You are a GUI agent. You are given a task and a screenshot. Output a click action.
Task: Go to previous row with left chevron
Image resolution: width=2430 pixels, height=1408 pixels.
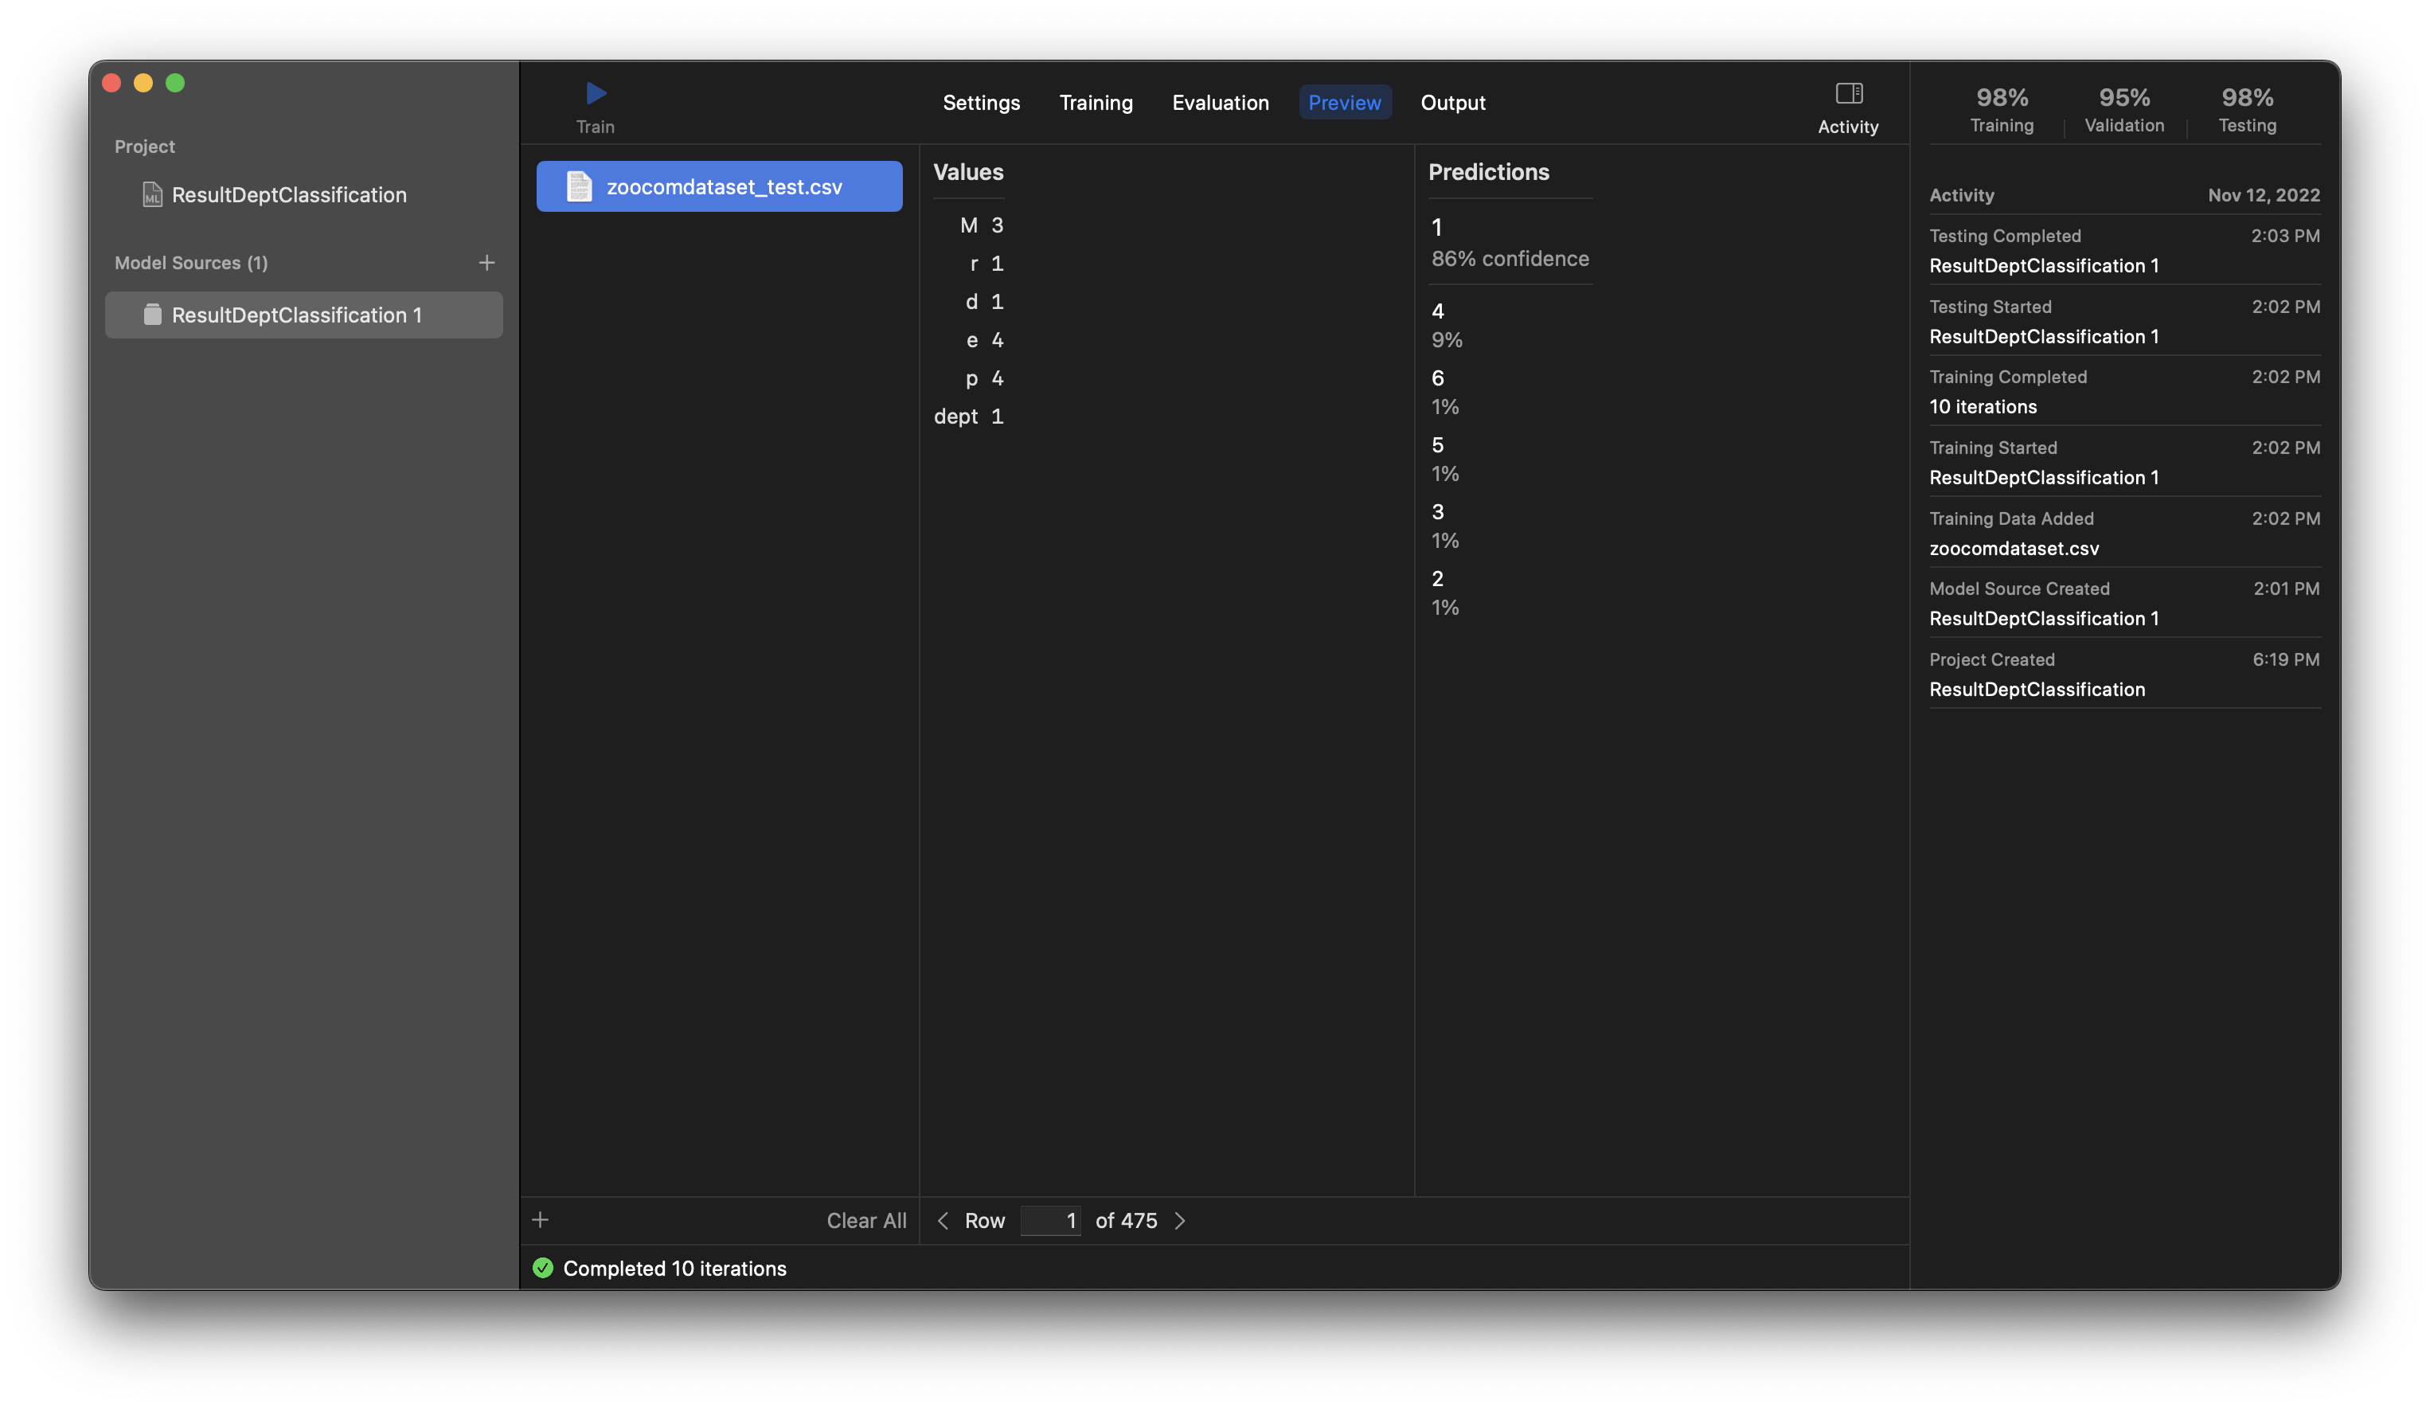click(943, 1221)
